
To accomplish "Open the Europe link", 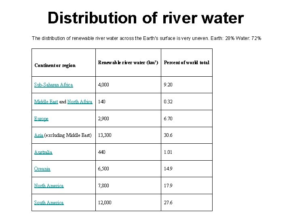I will (41, 119).
